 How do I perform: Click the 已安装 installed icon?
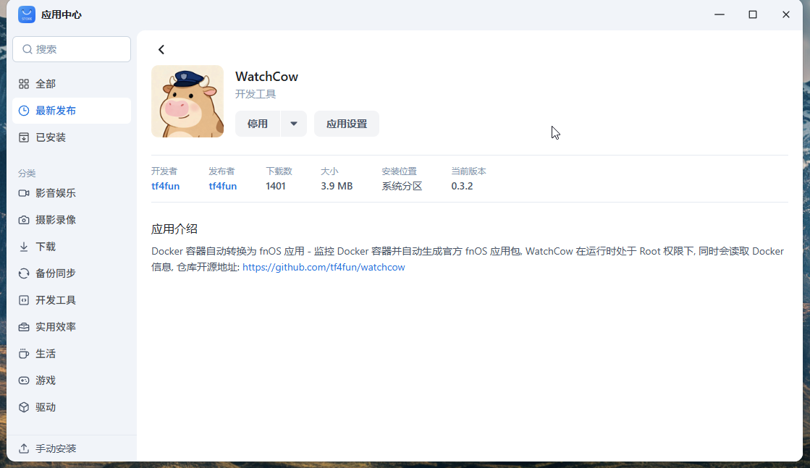24,137
